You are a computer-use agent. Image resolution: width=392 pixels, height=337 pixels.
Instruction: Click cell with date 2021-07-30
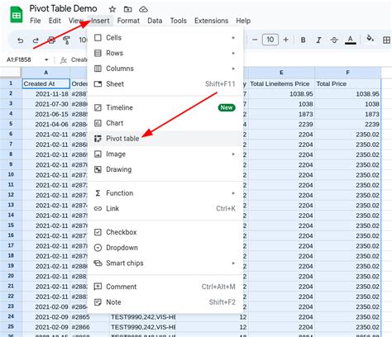tap(45, 104)
